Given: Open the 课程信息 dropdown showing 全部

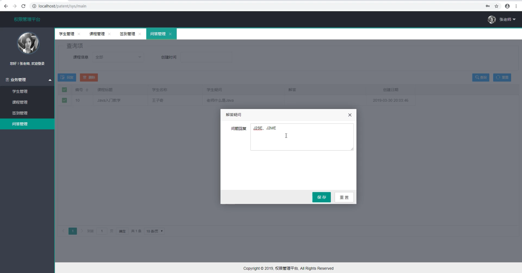Looking at the screenshot, I should (x=118, y=57).
